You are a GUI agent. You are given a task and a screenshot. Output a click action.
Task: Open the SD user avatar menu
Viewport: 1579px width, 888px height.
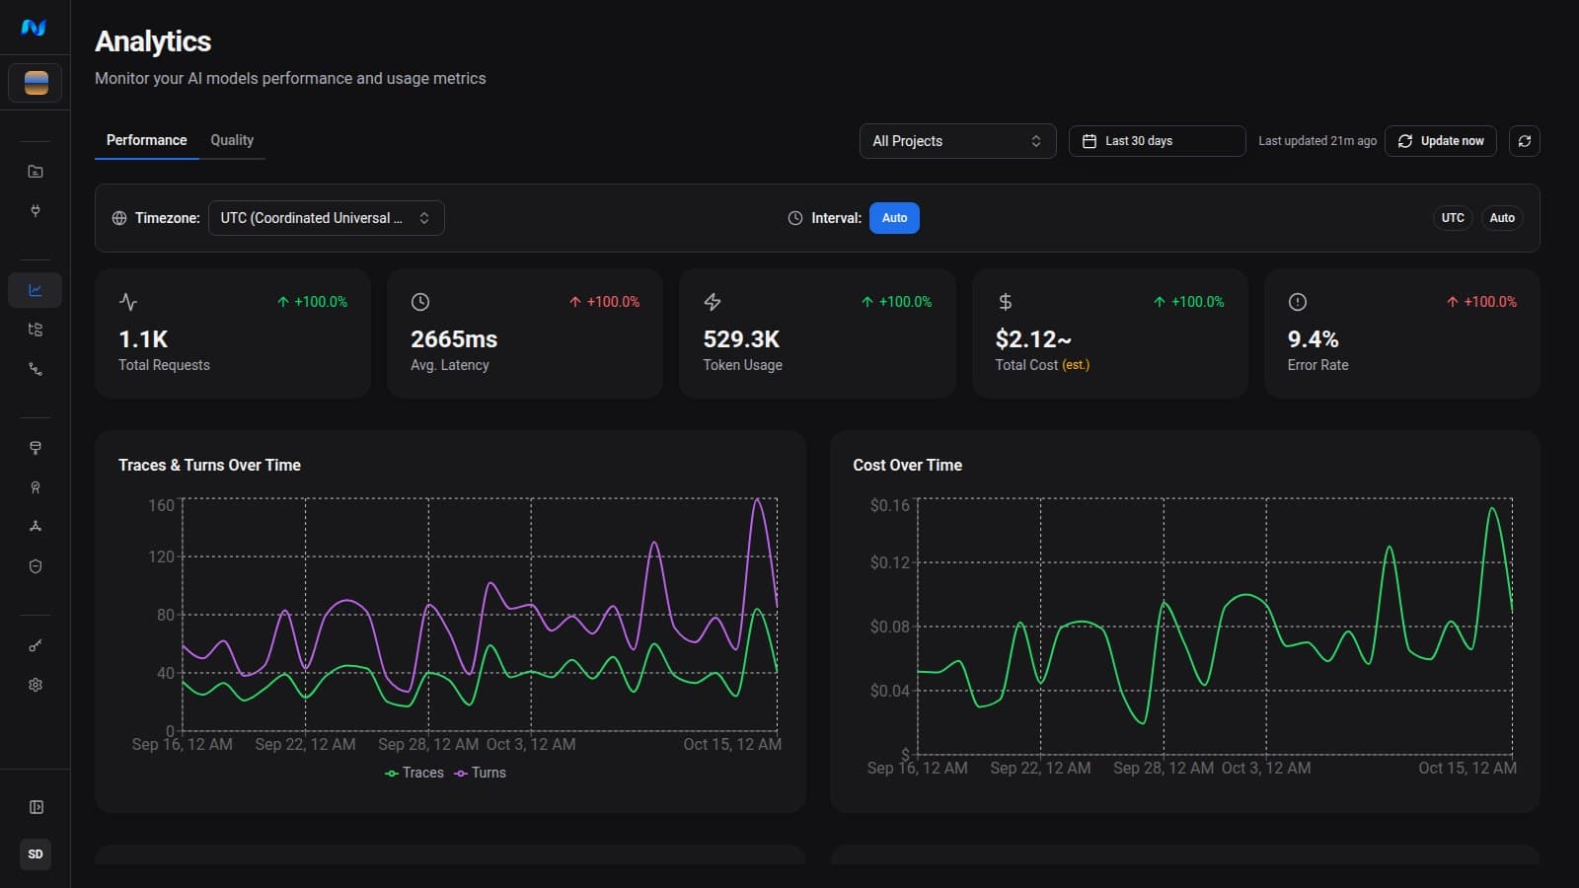pos(36,854)
